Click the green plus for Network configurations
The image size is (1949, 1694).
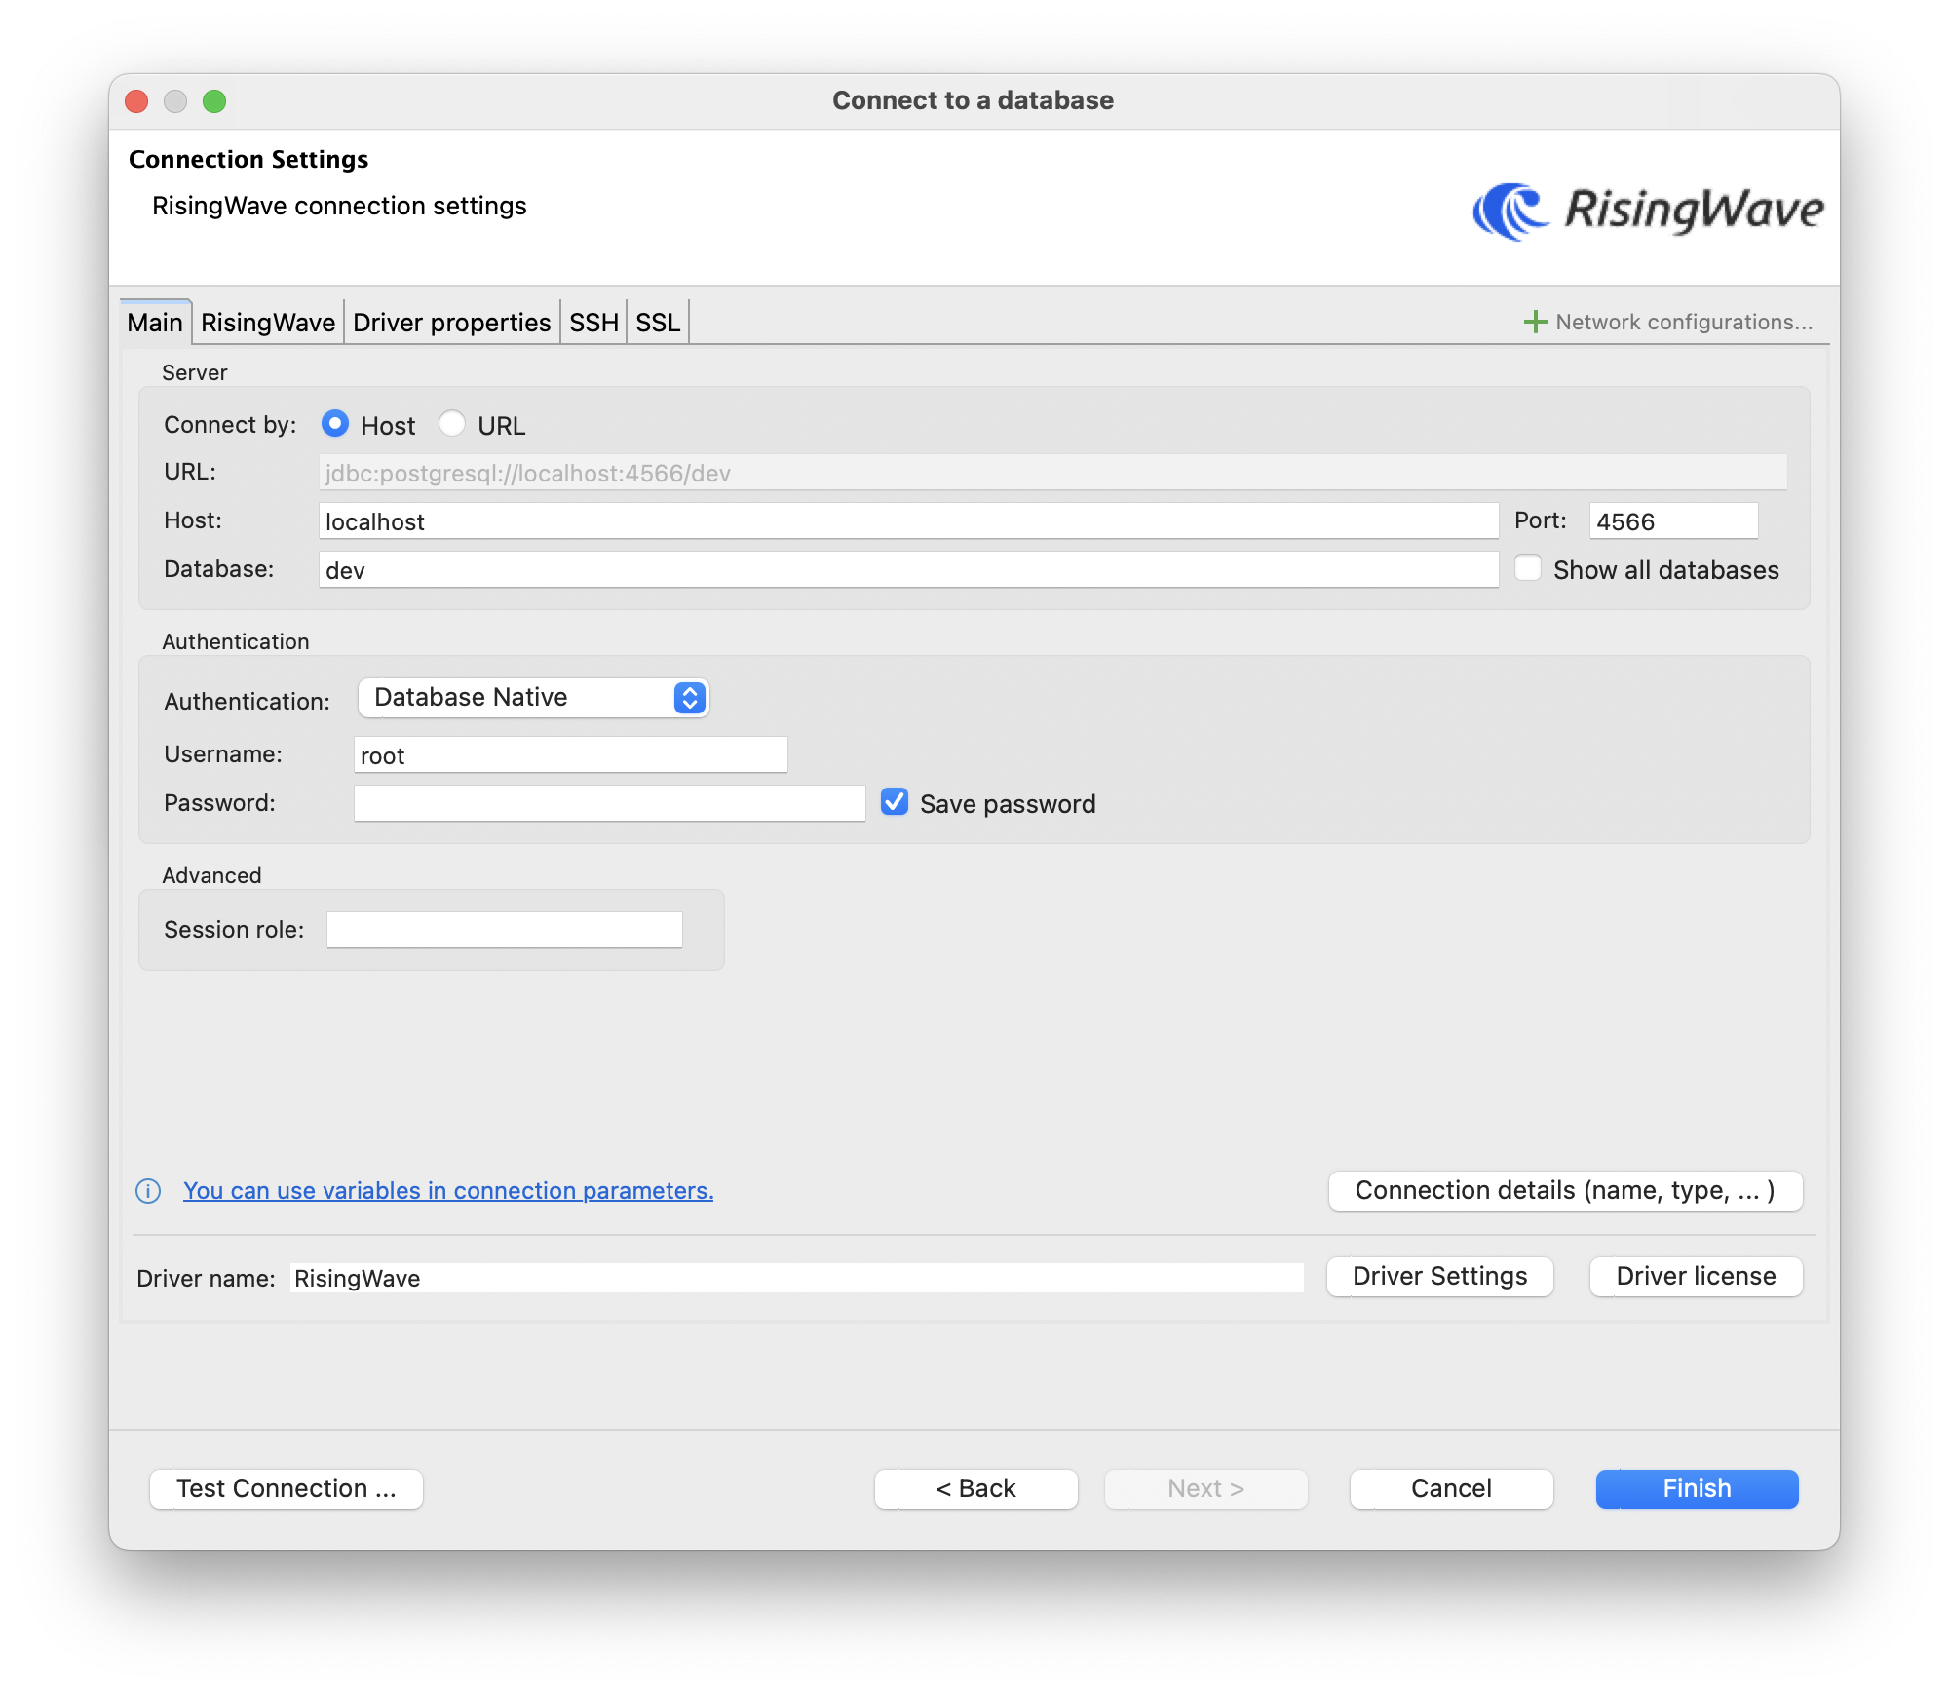(x=1534, y=321)
